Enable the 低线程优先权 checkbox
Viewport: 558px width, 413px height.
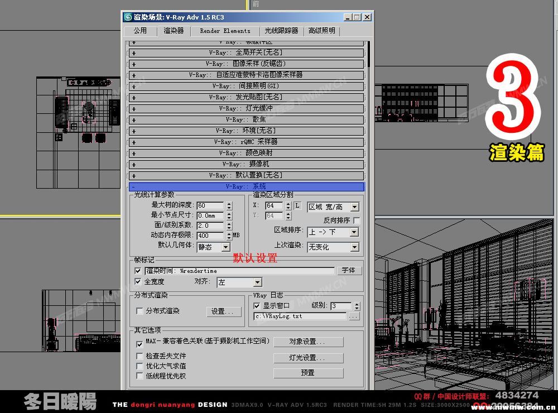coord(139,376)
